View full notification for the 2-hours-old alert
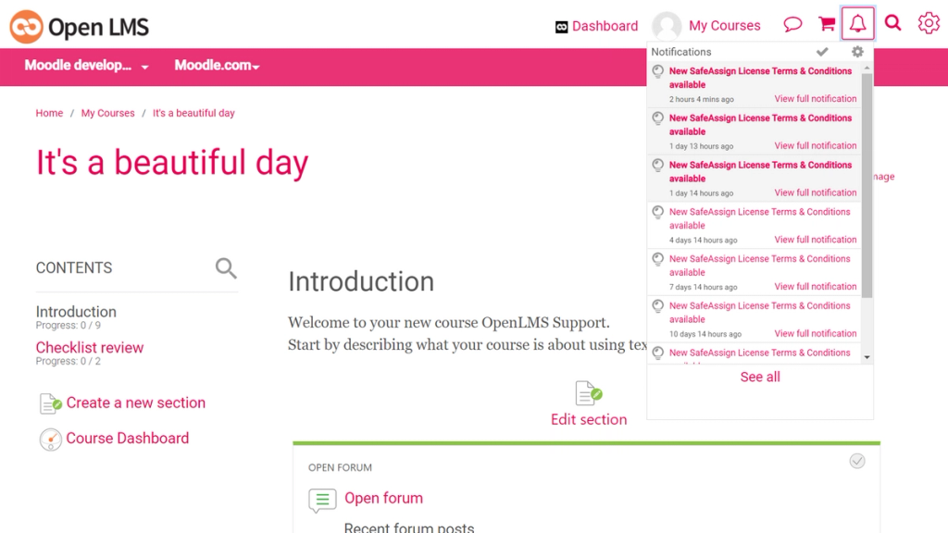 [x=815, y=98]
